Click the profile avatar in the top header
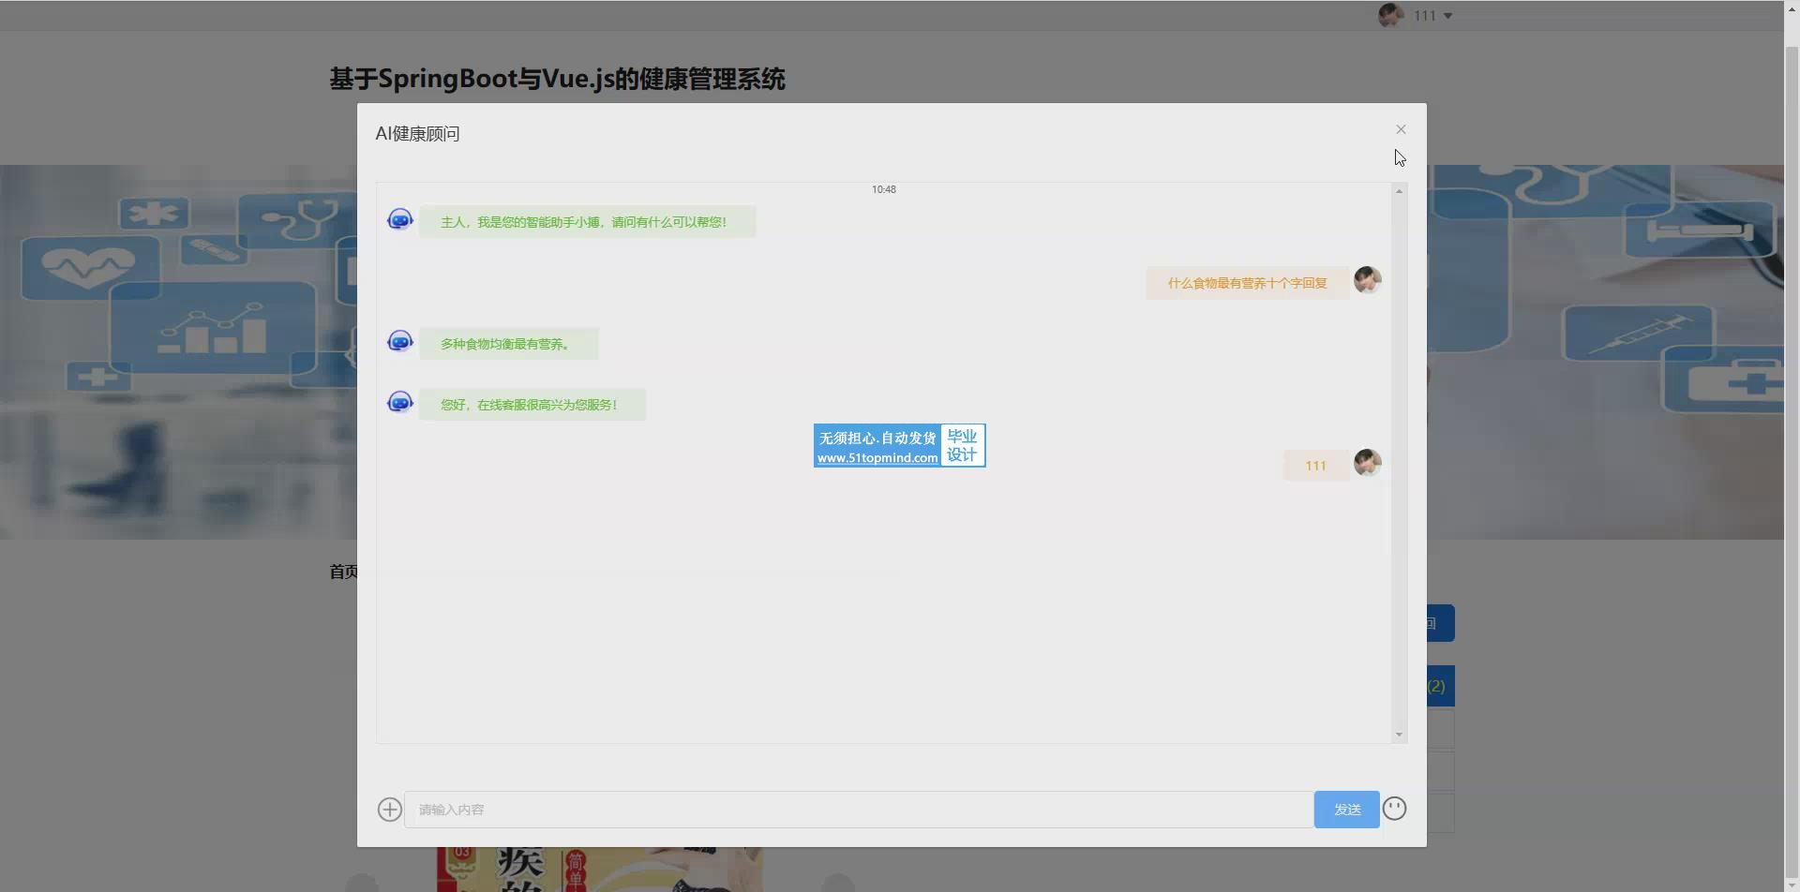 tap(1390, 15)
